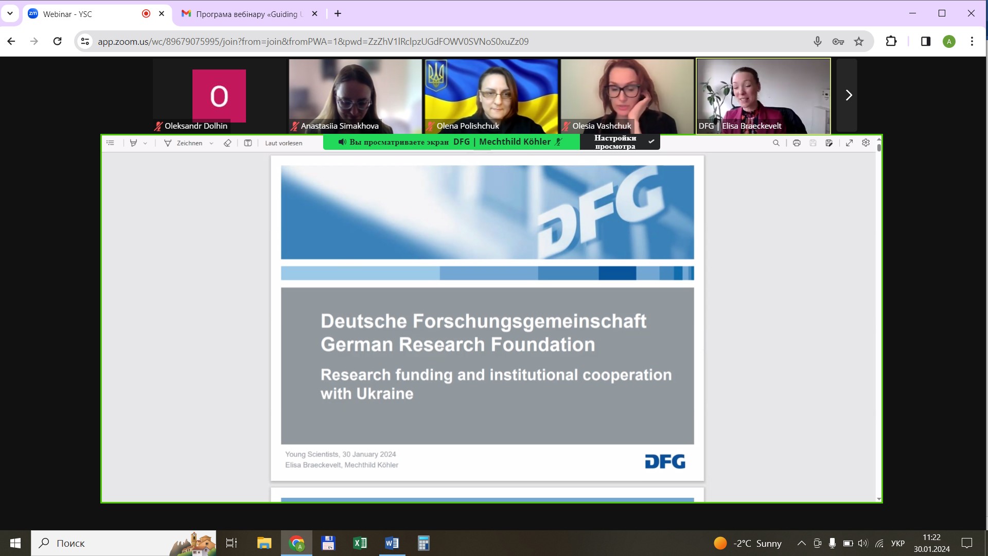
Task: Enter fullscreen with the expand arrows icon
Action: click(x=850, y=143)
